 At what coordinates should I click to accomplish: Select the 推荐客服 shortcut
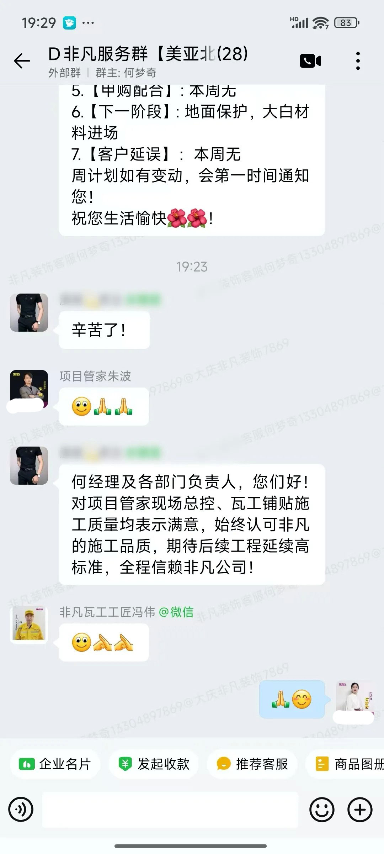[x=252, y=764]
